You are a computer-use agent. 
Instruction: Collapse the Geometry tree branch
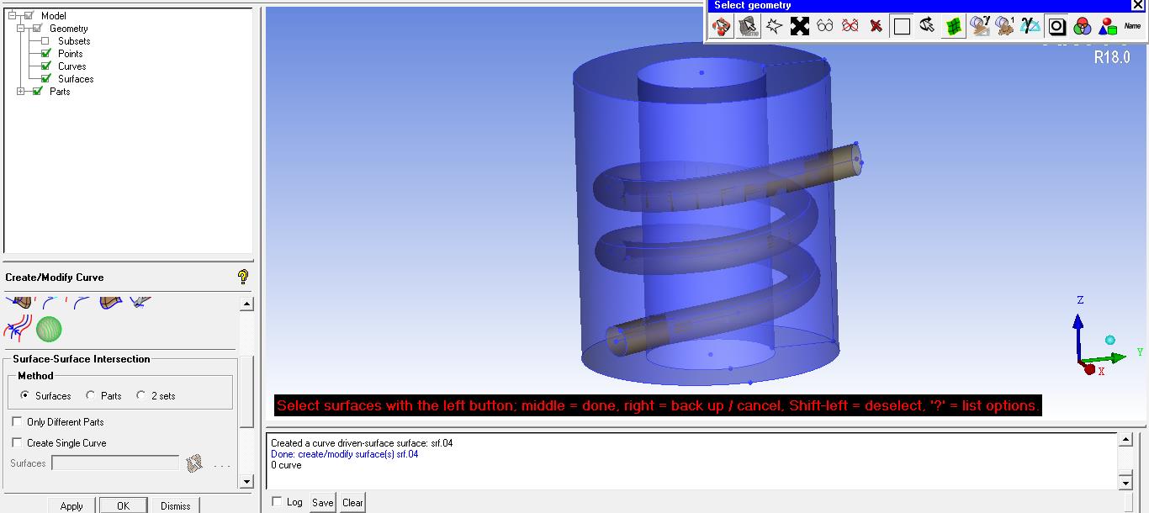pos(19,28)
